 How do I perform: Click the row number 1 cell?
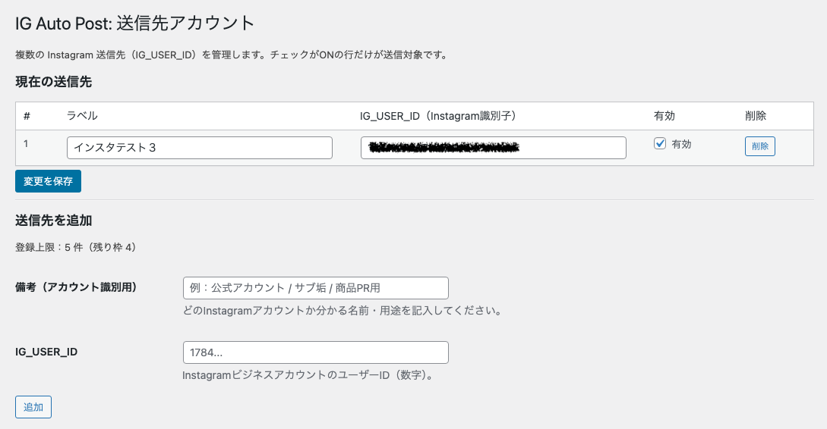pyautogui.click(x=27, y=142)
